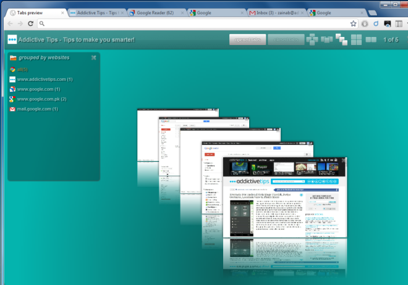Open the Google Reader (62) tab
The height and width of the screenshot is (285, 408).
click(x=157, y=13)
